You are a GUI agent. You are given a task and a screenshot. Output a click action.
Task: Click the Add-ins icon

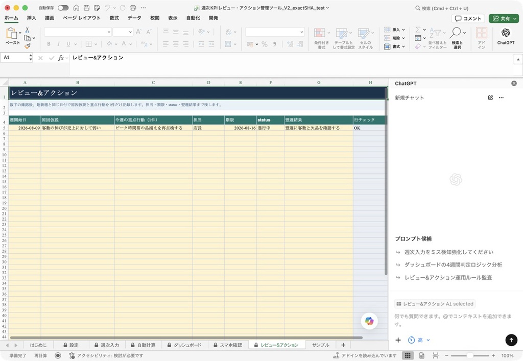(481, 33)
